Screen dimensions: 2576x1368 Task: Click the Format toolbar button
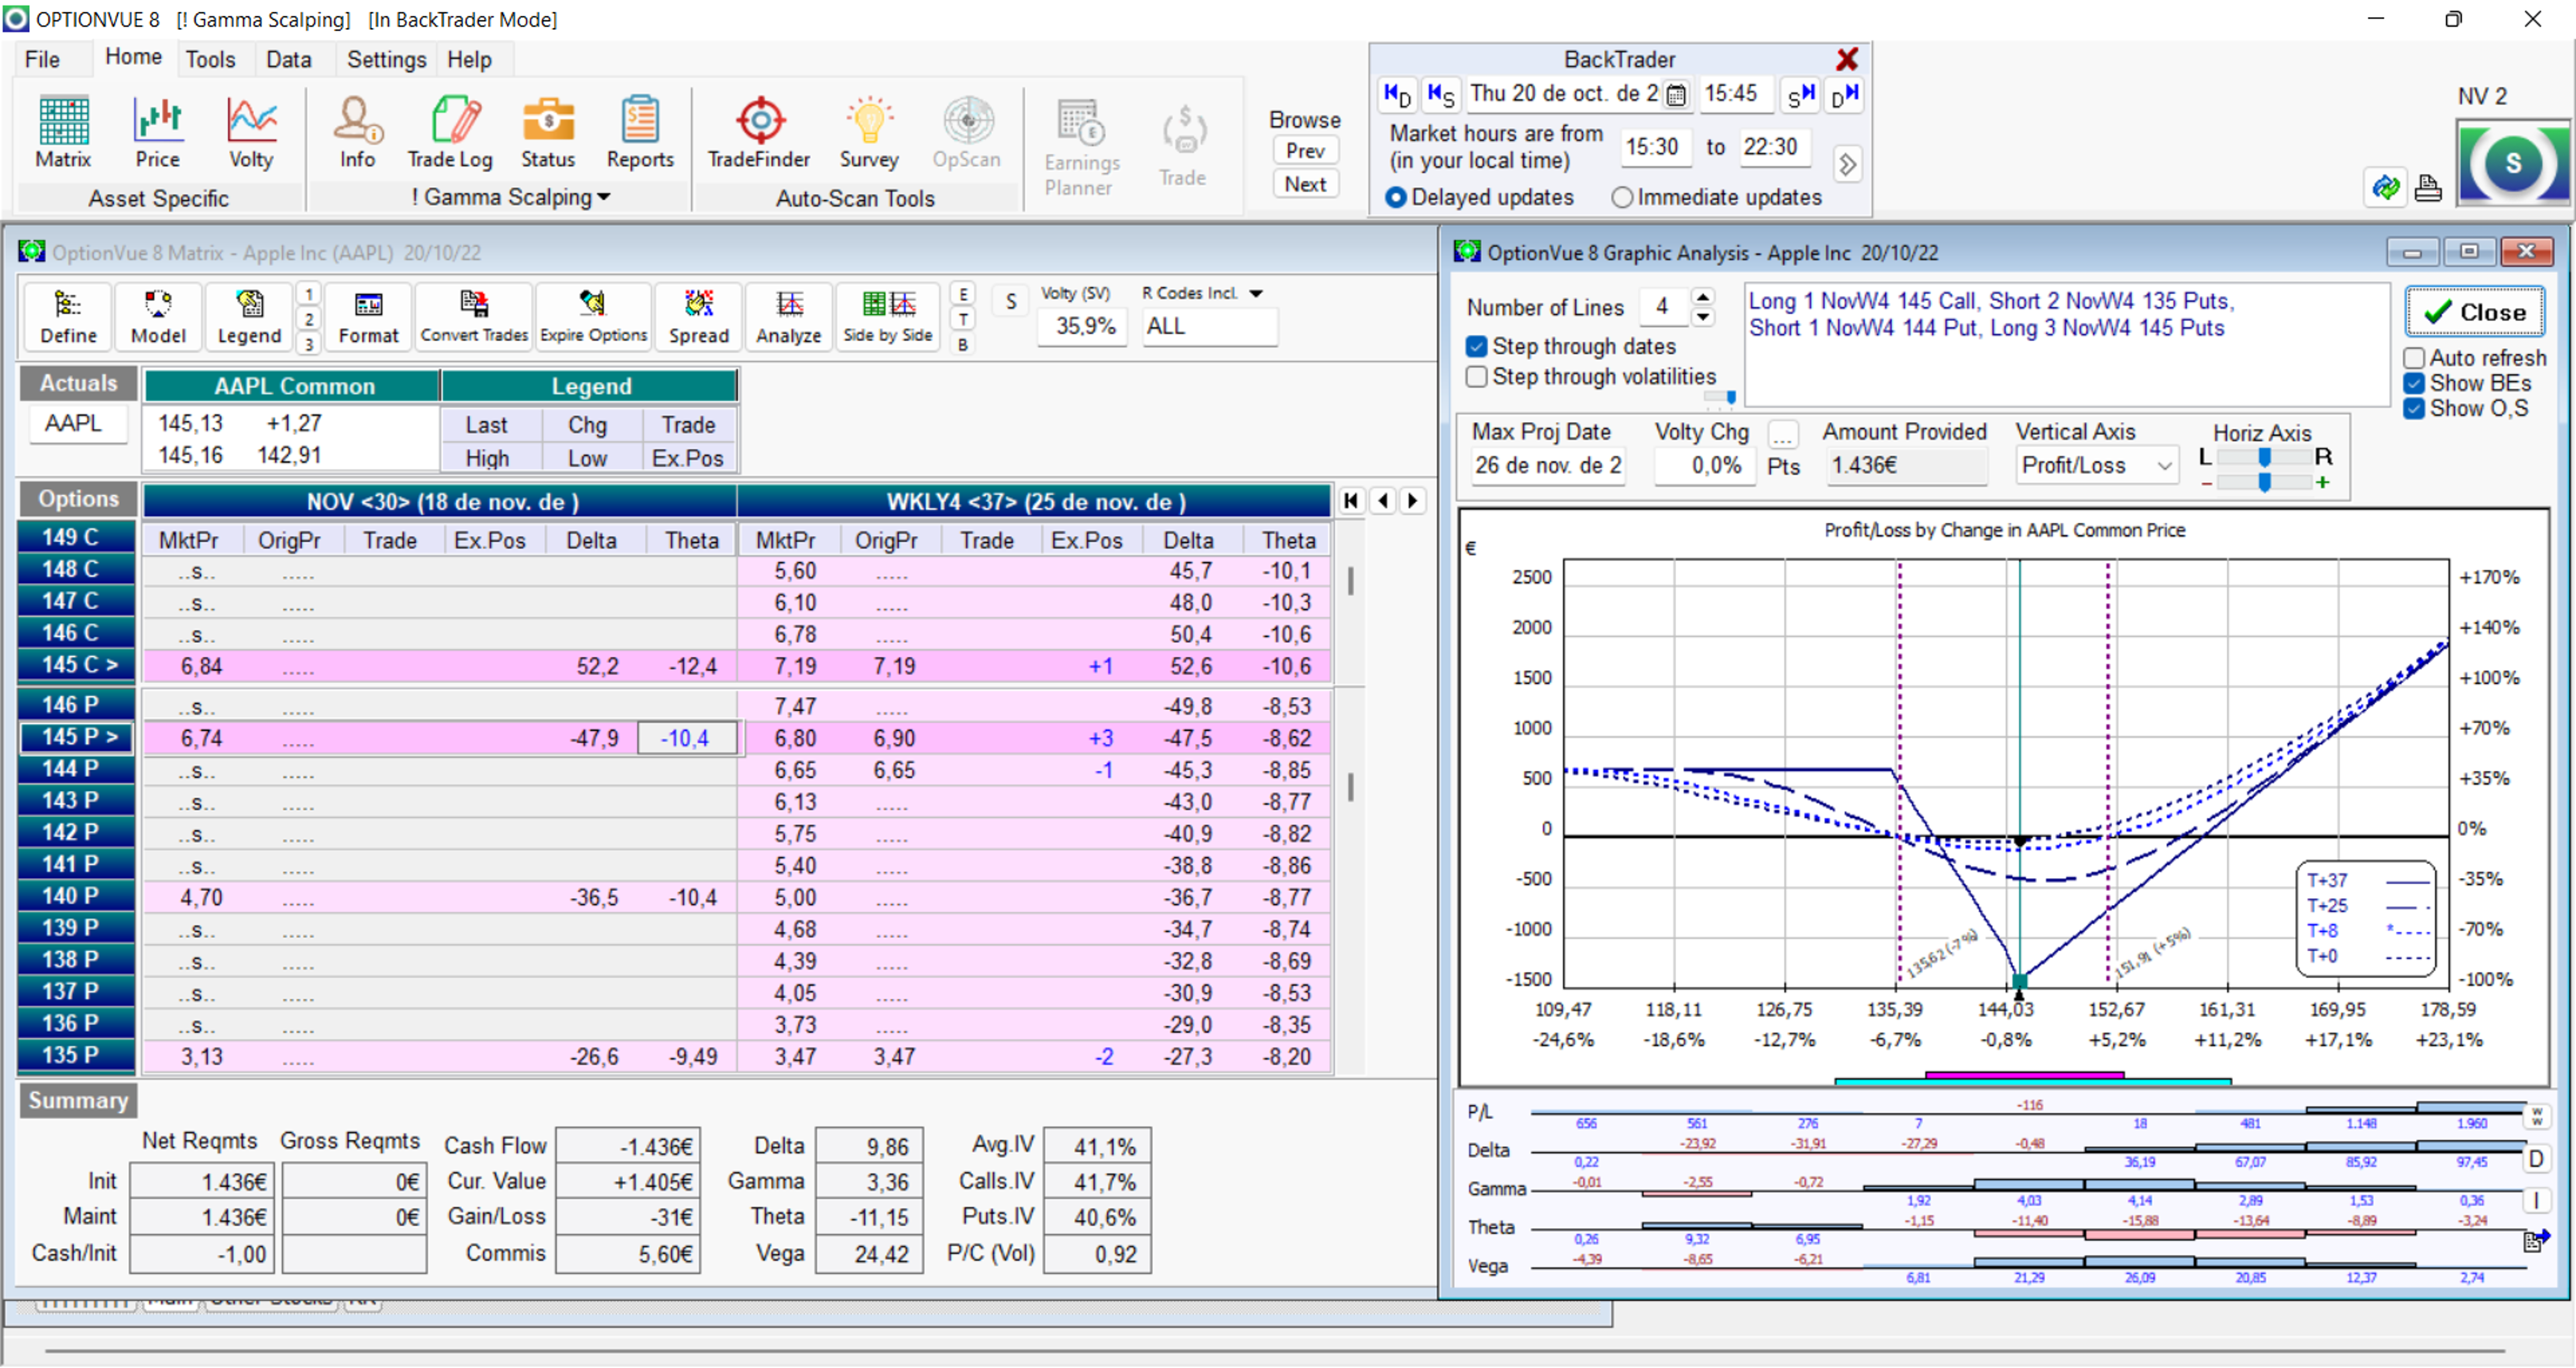[x=368, y=316]
